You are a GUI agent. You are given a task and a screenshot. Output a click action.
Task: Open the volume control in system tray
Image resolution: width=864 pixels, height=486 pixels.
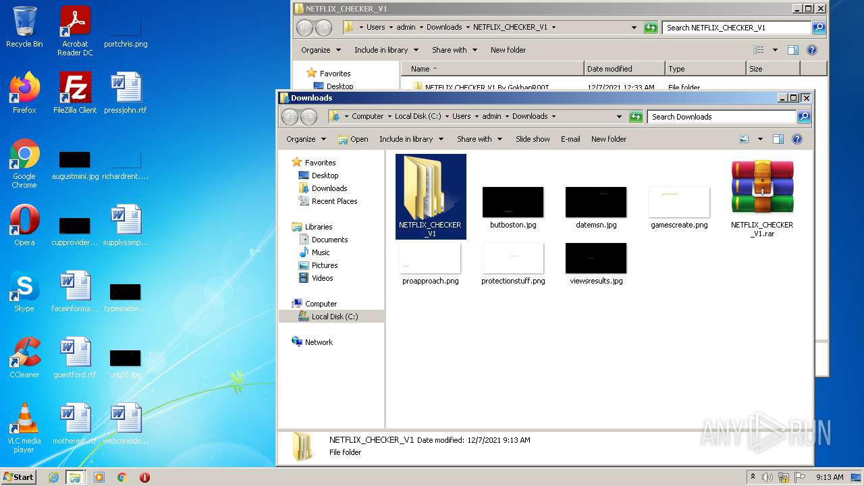click(767, 477)
